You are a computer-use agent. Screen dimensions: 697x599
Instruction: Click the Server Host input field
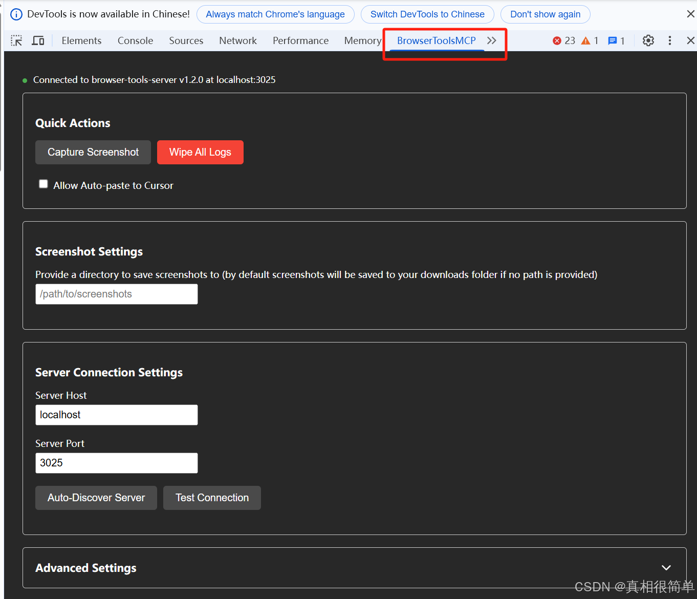pyautogui.click(x=117, y=415)
